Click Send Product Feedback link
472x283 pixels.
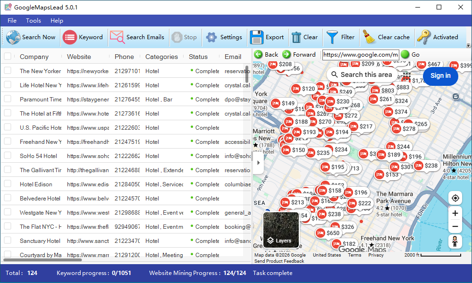pos(279,261)
